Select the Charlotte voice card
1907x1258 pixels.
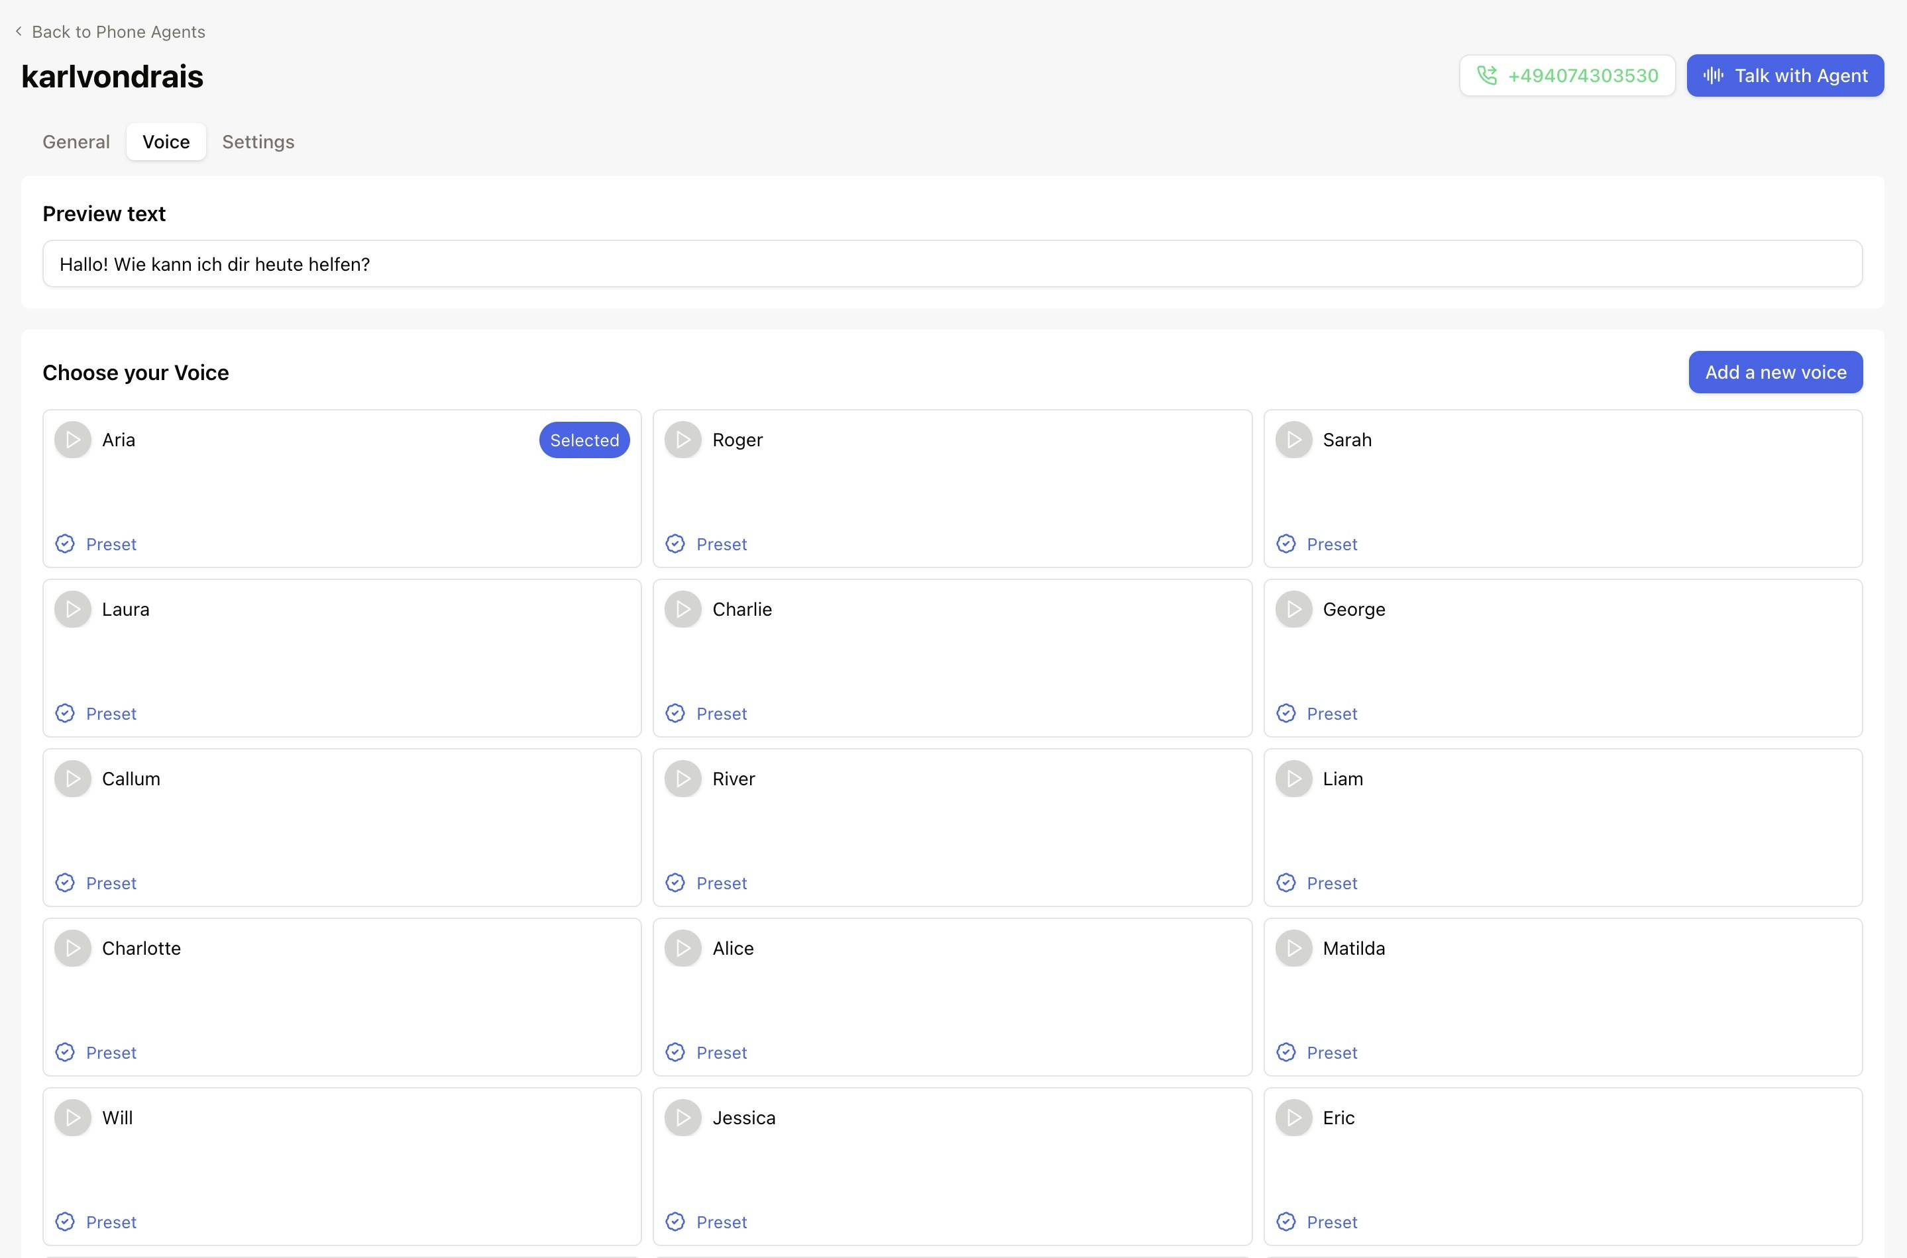[x=342, y=996]
